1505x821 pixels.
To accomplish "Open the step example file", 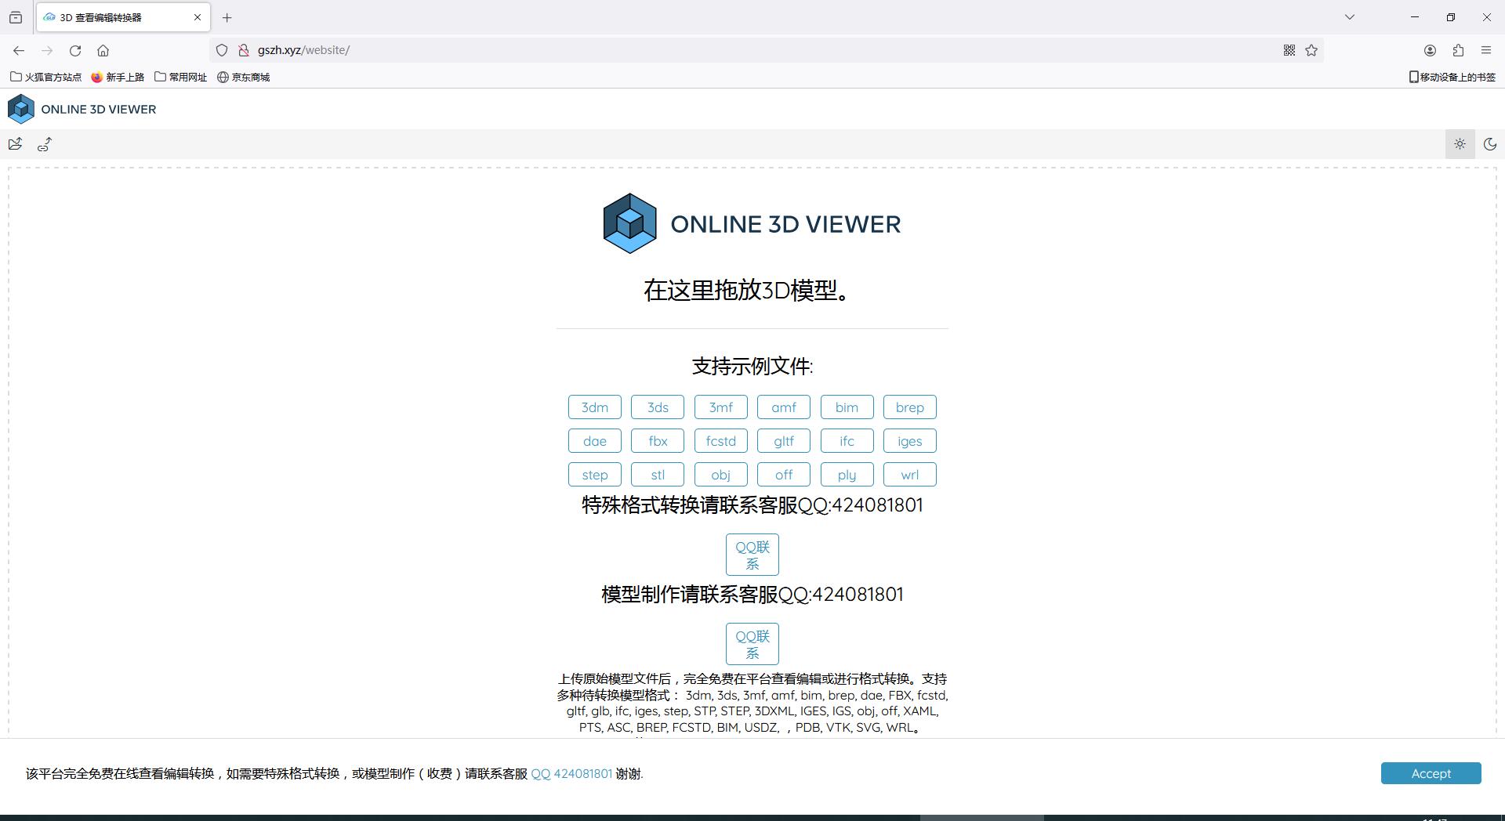I will (595, 475).
